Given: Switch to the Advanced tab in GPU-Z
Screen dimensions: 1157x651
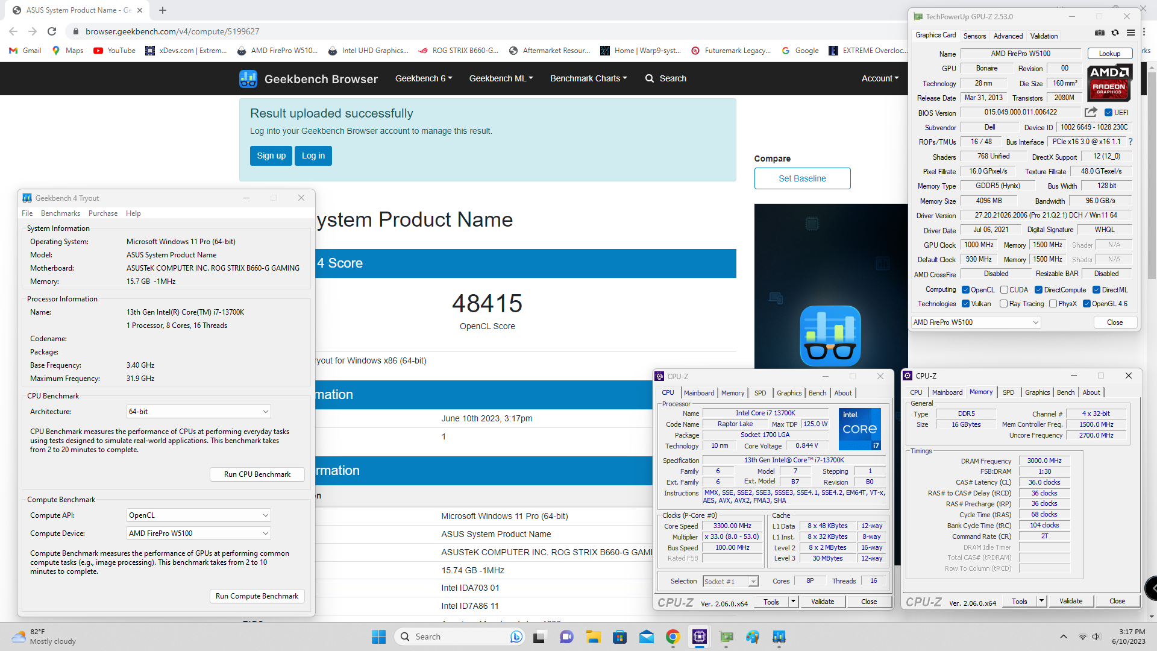Looking at the screenshot, I should pyautogui.click(x=1008, y=36).
